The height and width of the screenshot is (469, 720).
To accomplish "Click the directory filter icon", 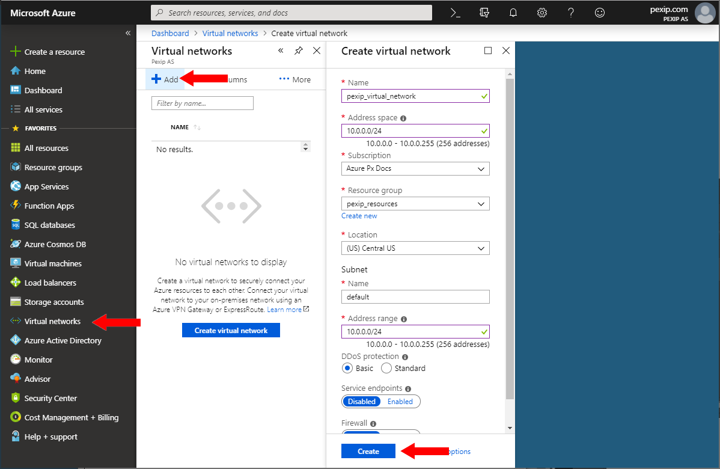I will pos(484,12).
